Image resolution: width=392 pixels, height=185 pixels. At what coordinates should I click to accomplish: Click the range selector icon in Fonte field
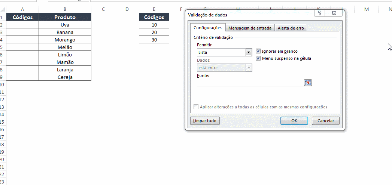click(308, 83)
